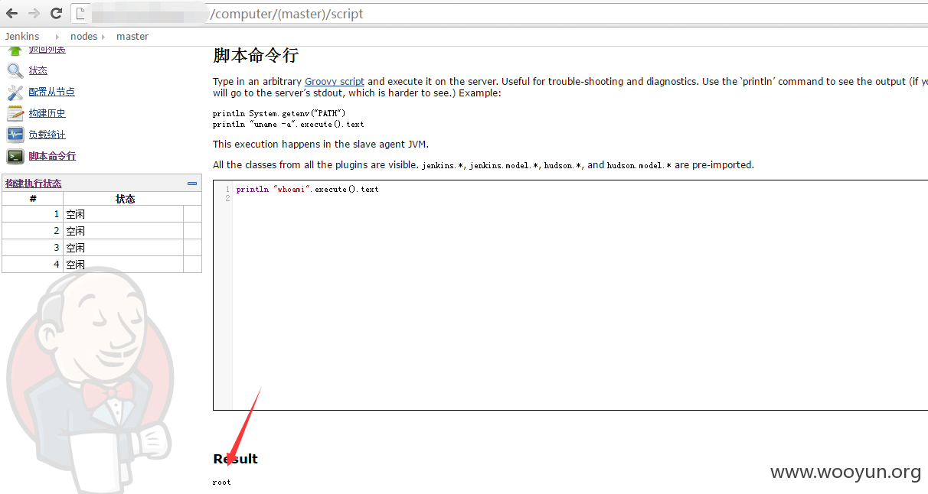This screenshot has width=928, height=494.
Task: Open the 状态 sidebar link
Action: [x=38, y=70]
